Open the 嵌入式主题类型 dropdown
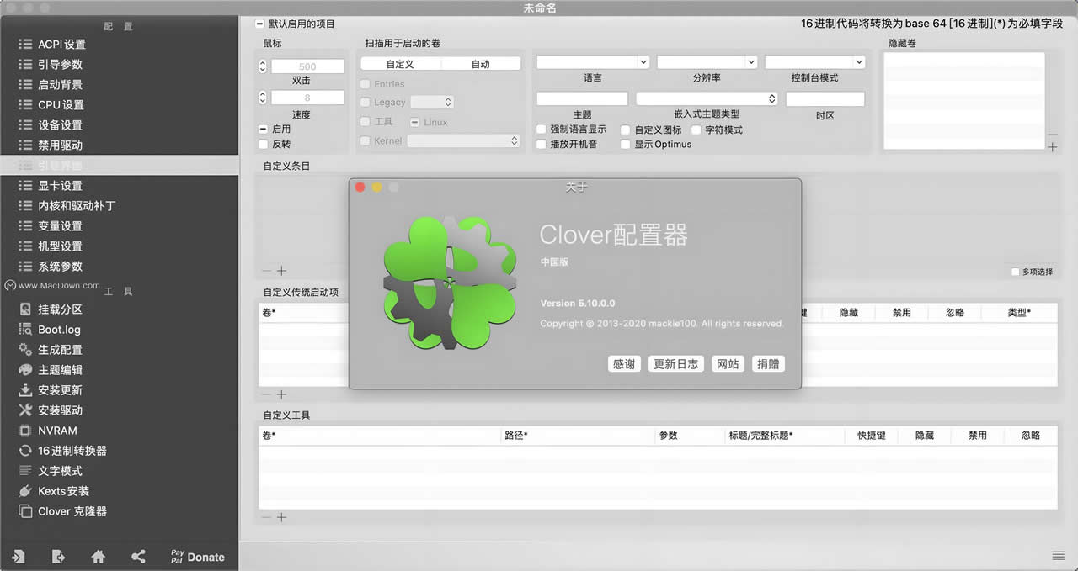This screenshot has width=1078, height=571. (x=707, y=98)
